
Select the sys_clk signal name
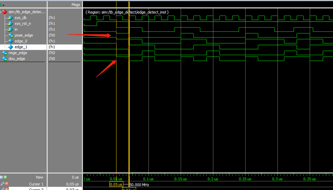click(x=21, y=18)
